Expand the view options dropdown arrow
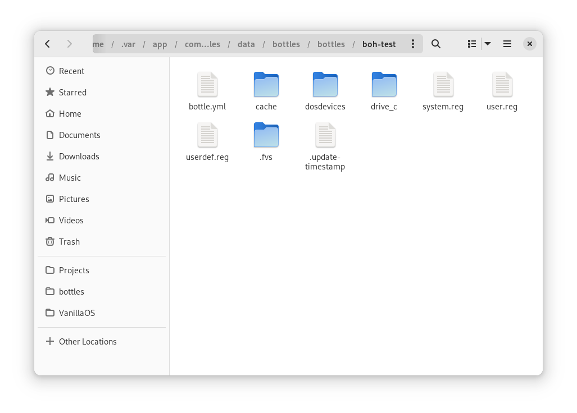The height and width of the screenshot is (413, 577). [x=488, y=44]
